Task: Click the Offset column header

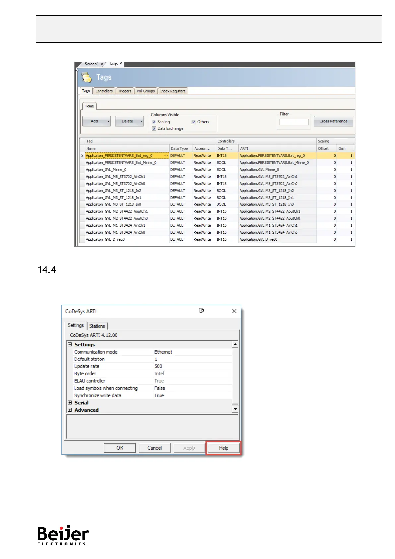Action: [326, 149]
